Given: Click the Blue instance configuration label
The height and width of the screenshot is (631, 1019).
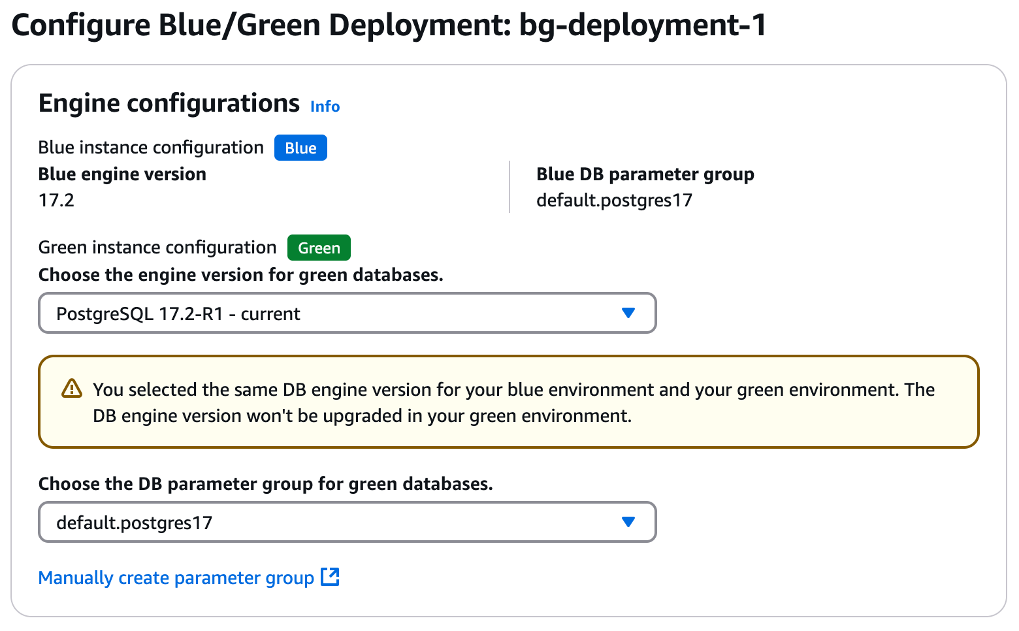Looking at the screenshot, I should (x=151, y=148).
